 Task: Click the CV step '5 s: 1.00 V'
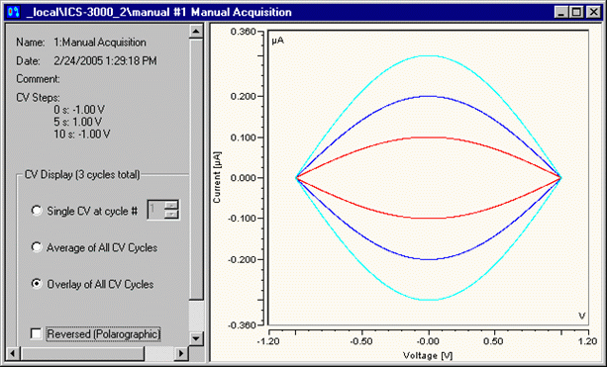78,123
